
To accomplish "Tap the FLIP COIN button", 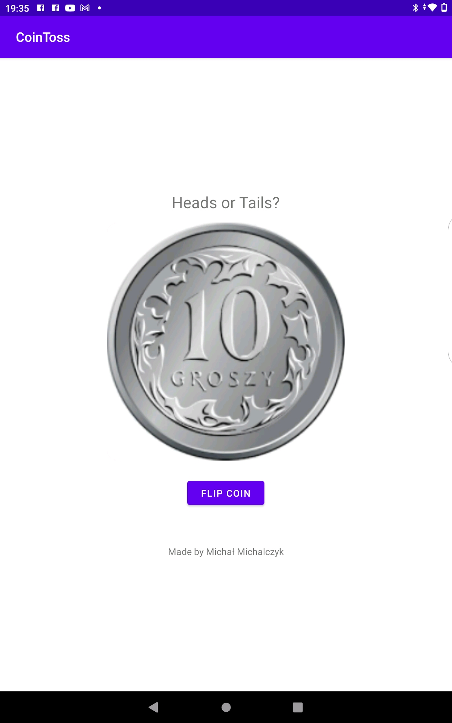I will coord(226,493).
